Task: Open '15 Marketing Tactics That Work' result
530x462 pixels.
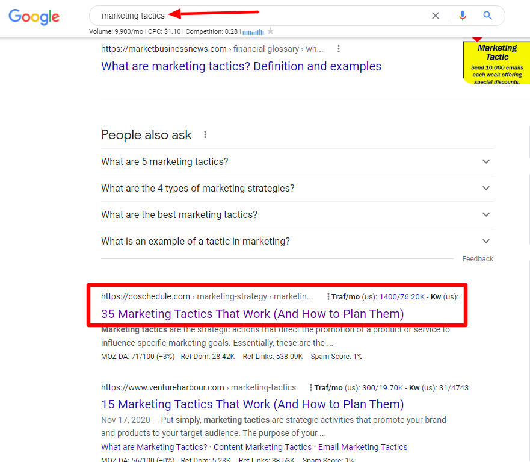Action: [x=253, y=404]
